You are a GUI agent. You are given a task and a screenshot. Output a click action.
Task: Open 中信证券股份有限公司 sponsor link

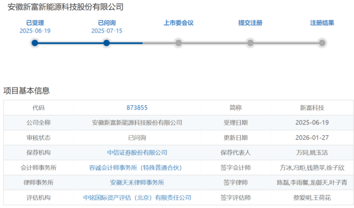click(137, 152)
